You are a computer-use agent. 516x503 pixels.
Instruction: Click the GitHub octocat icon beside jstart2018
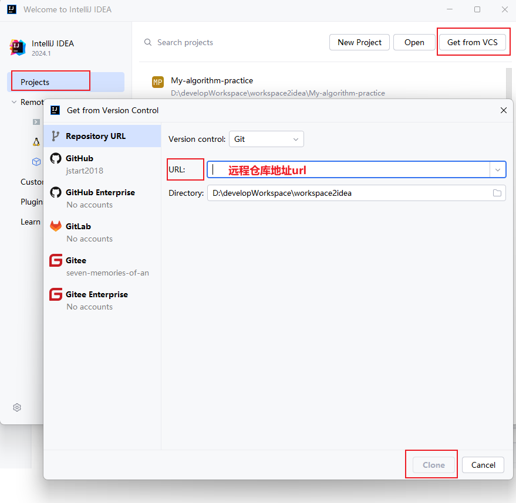[x=56, y=158]
